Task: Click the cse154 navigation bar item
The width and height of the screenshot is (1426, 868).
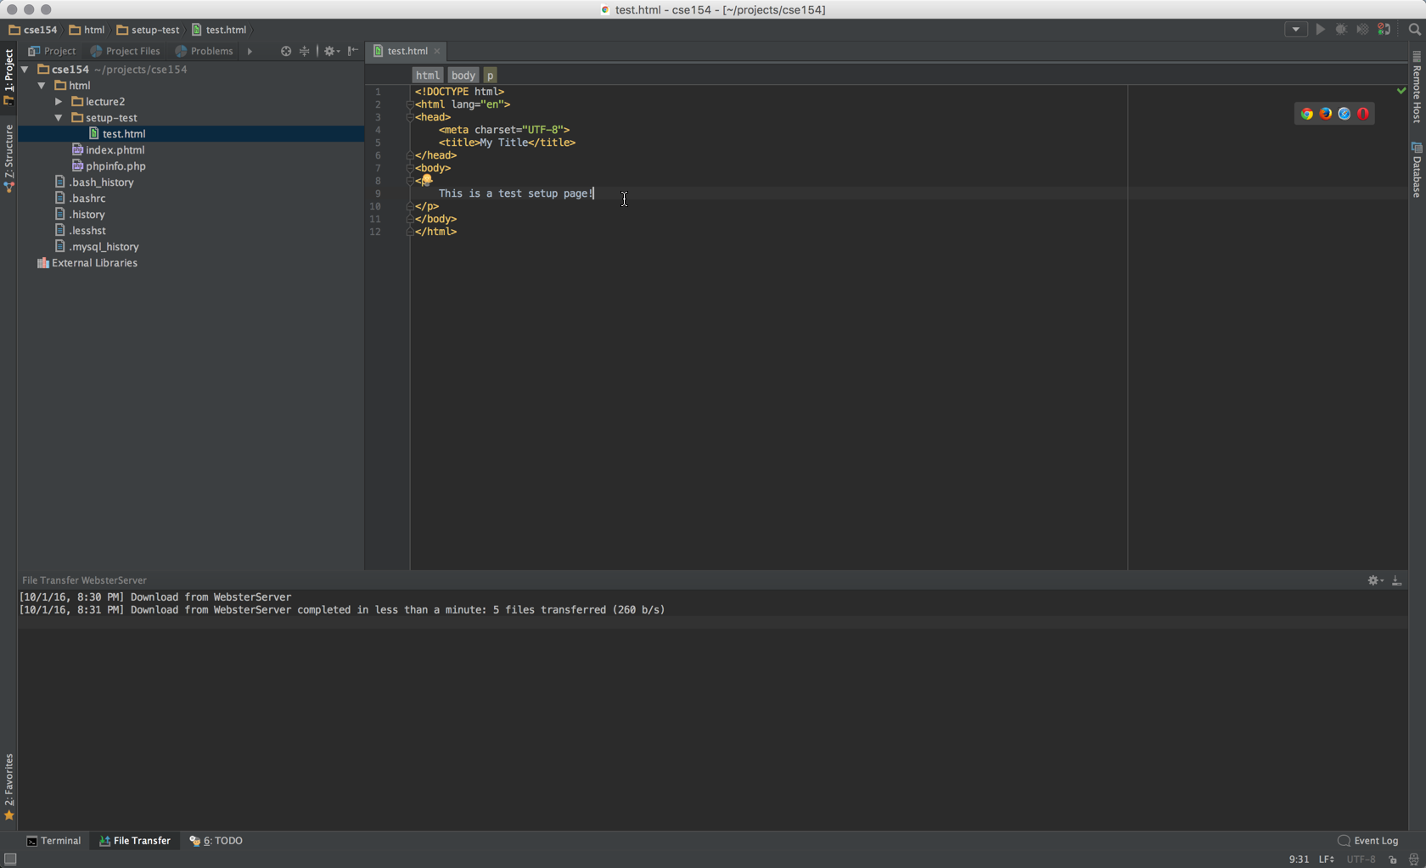Action: point(32,30)
